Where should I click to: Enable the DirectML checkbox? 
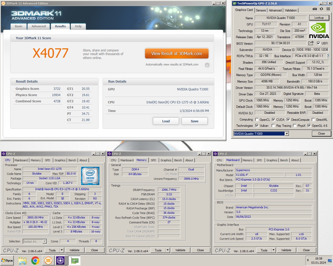coord(313,120)
